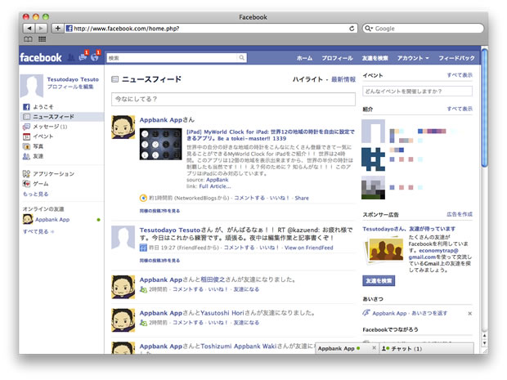Image resolution: width=507 pixels, height=380 pixels.
Task: Open notifications globe icon
Action: (x=95, y=57)
